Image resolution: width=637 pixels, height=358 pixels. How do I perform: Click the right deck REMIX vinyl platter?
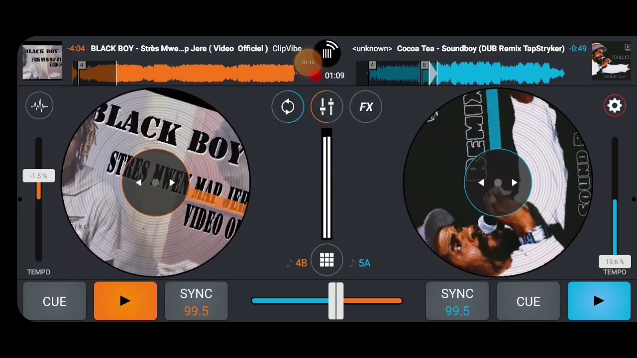pos(498,183)
